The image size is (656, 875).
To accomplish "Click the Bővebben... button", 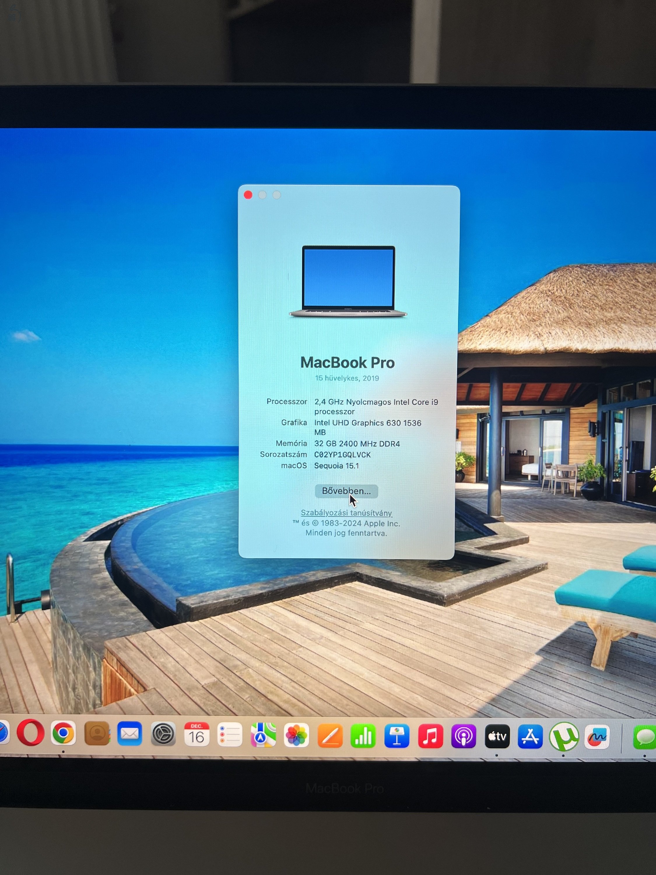I will (x=346, y=491).
